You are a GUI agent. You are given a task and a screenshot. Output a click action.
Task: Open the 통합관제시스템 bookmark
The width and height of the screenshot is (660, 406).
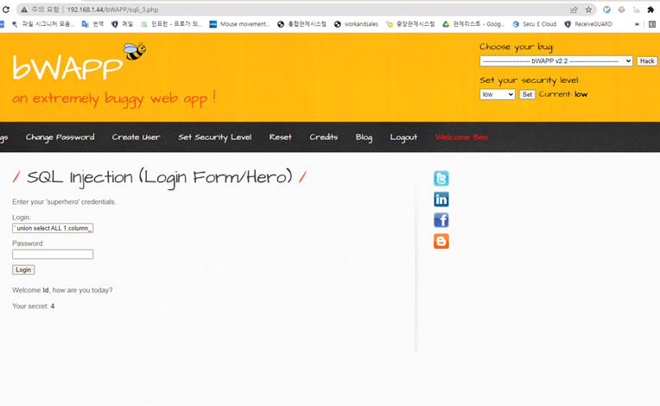pyautogui.click(x=301, y=24)
